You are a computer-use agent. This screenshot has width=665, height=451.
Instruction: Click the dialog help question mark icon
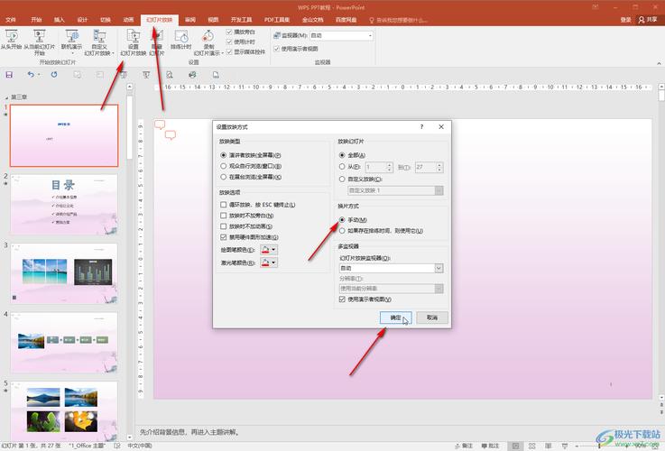point(420,128)
